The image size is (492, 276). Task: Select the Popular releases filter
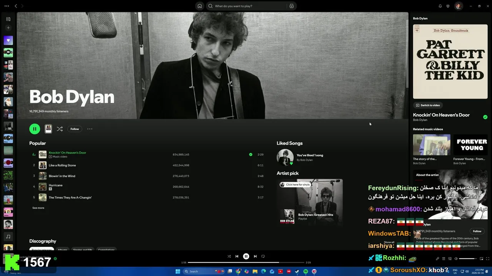pos(42,250)
